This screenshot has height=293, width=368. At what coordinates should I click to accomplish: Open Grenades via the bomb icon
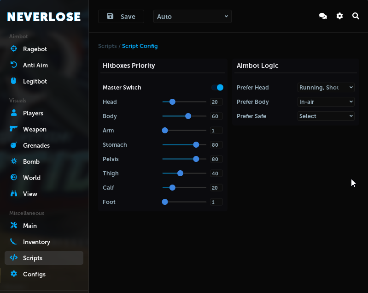tap(14, 145)
